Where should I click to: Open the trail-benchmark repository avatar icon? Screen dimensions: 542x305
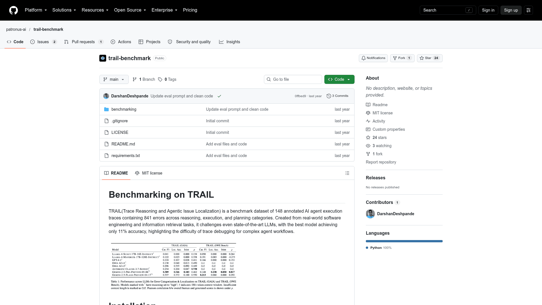pos(103,58)
